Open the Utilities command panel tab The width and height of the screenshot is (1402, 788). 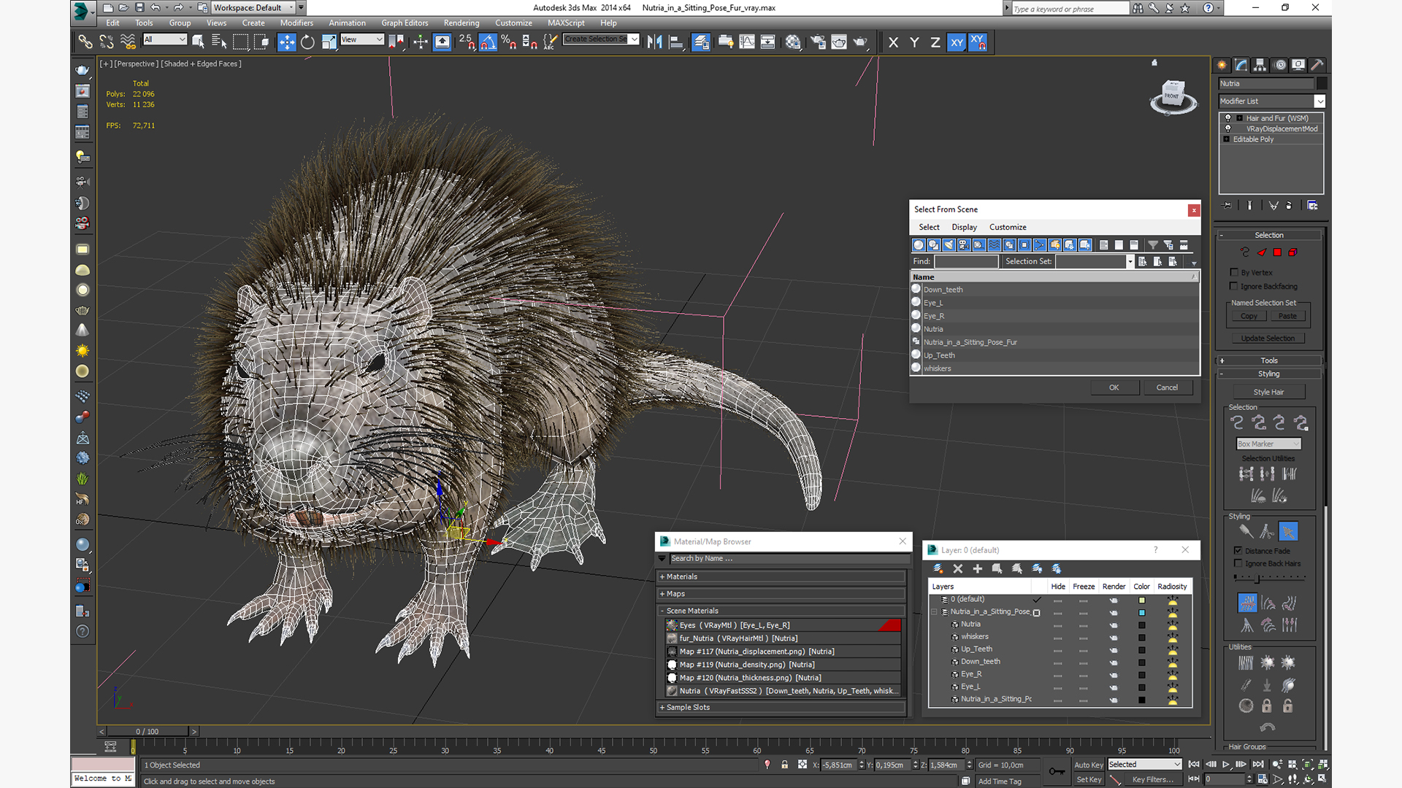tap(1317, 65)
